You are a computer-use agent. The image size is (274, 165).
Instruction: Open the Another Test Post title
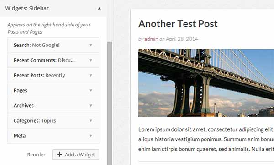178,24
